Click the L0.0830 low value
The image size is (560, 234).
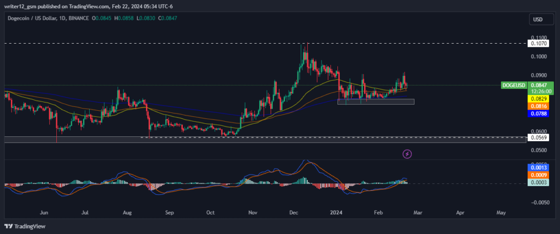point(145,18)
